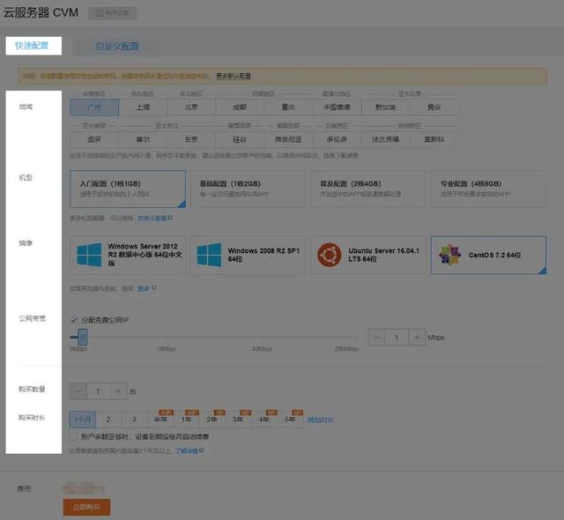Switch to the 快速配置 tab

[x=33, y=46]
